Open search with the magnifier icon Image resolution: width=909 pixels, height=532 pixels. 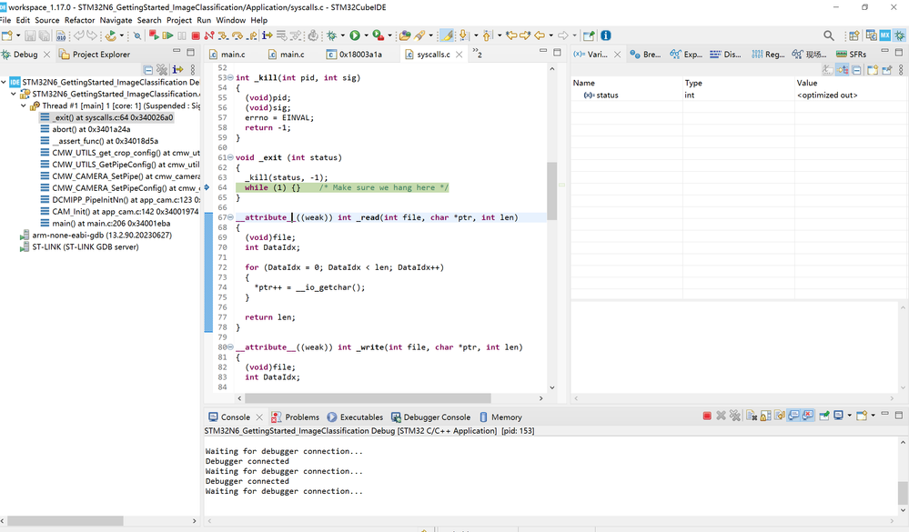point(829,35)
